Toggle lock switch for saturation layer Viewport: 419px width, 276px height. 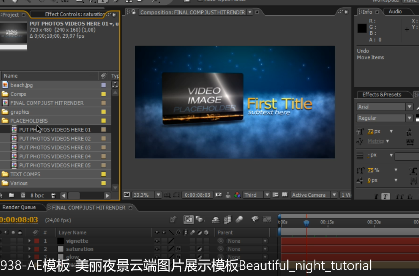(20, 249)
